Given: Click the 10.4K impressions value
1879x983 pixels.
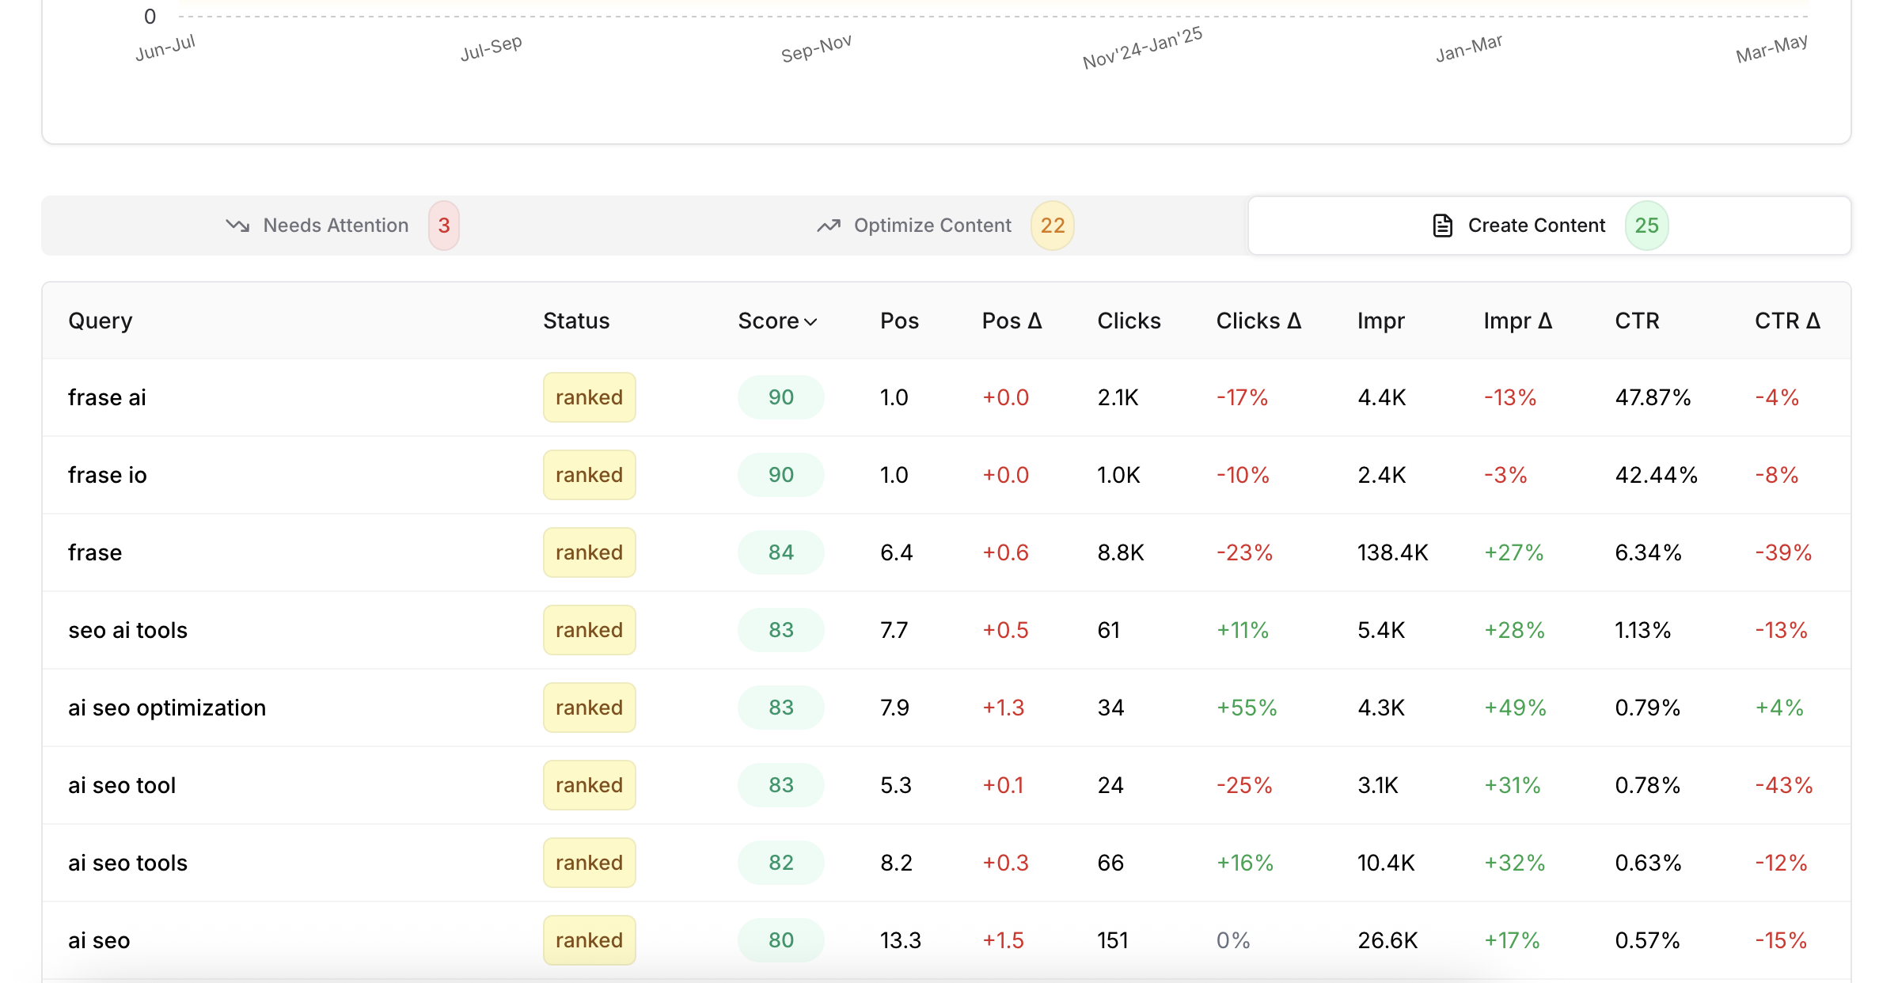Looking at the screenshot, I should (x=1386, y=863).
